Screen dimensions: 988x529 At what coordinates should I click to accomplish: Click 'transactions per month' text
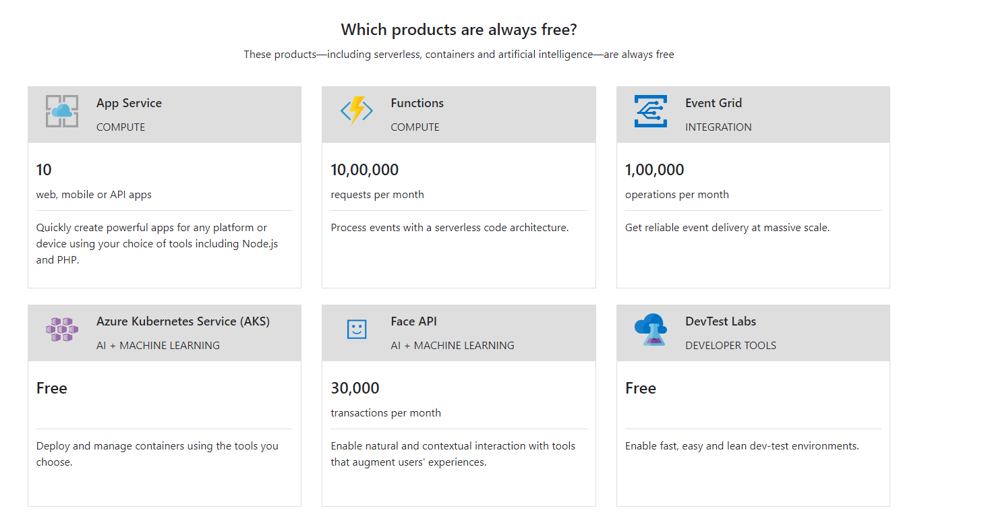[386, 413]
